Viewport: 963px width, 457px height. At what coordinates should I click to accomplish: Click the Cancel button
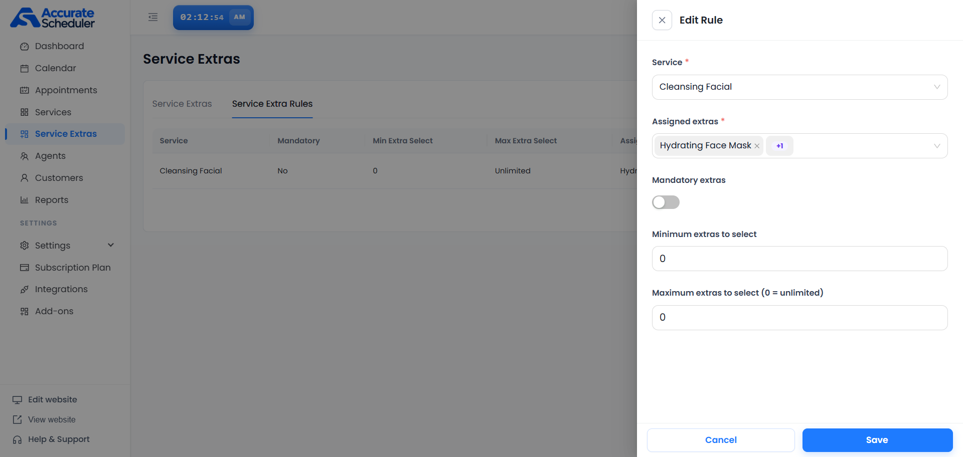[721, 440]
